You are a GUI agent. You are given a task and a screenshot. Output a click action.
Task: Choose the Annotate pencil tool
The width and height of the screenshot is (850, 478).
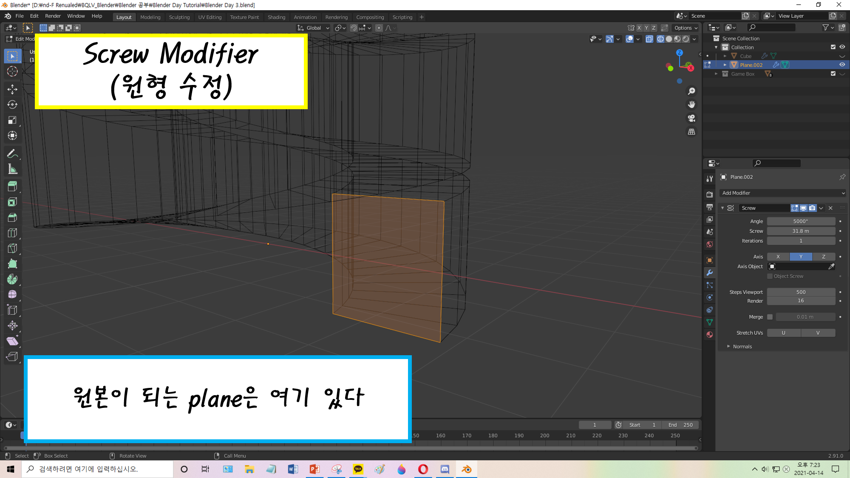pos(12,154)
